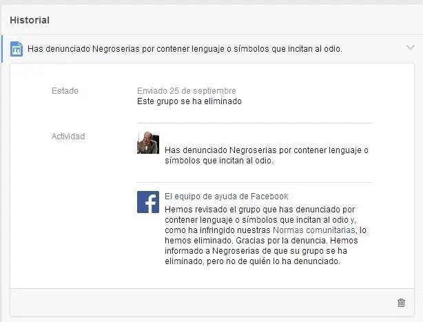
Task: Delete this report with the trash icon
Action: pyautogui.click(x=401, y=303)
